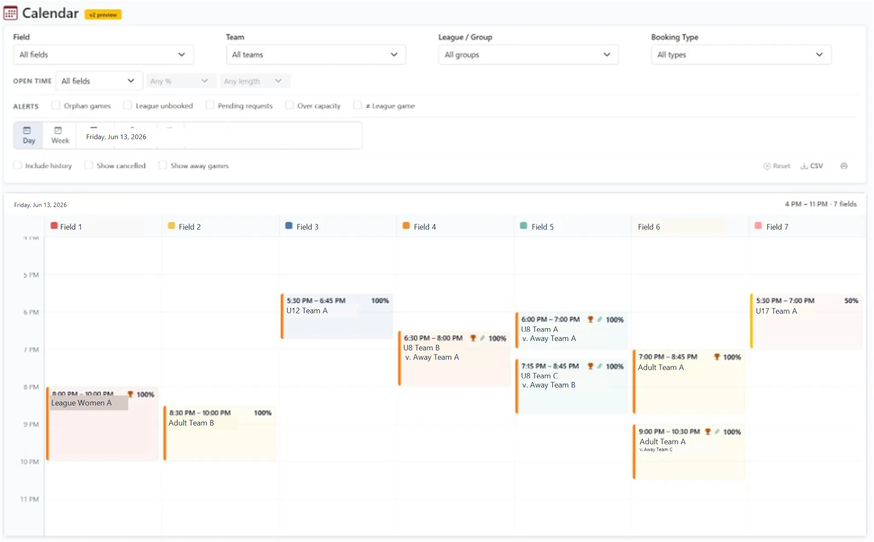
Task: Open the Adult Team B booking on Field 2
Action: pyautogui.click(x=219, y=433)
